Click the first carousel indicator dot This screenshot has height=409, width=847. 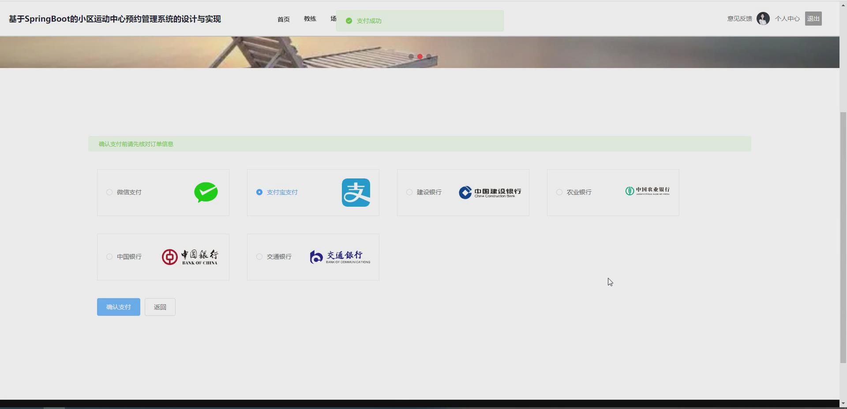click(411, 56)
